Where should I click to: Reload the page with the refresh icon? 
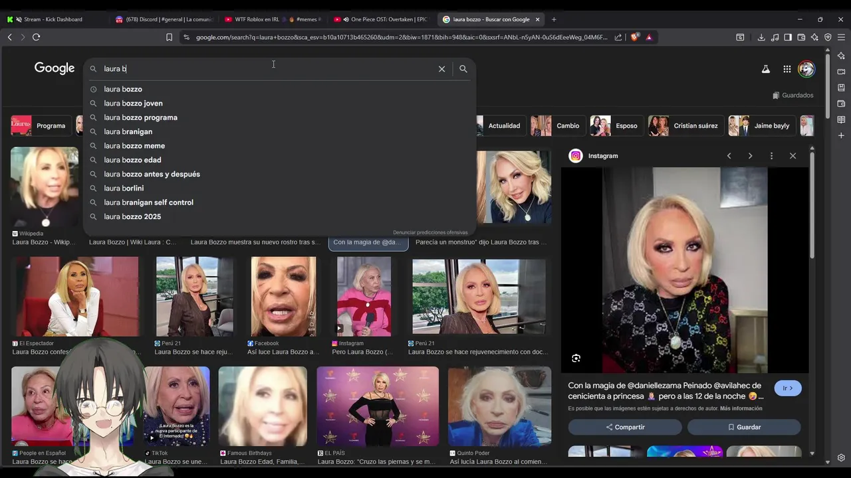coord(36,37)
